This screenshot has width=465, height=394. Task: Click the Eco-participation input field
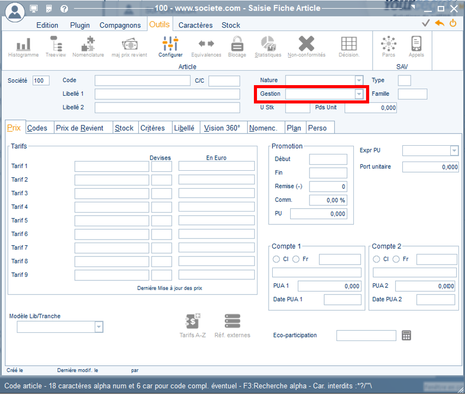pyautogui.click(x=366, y=335)
